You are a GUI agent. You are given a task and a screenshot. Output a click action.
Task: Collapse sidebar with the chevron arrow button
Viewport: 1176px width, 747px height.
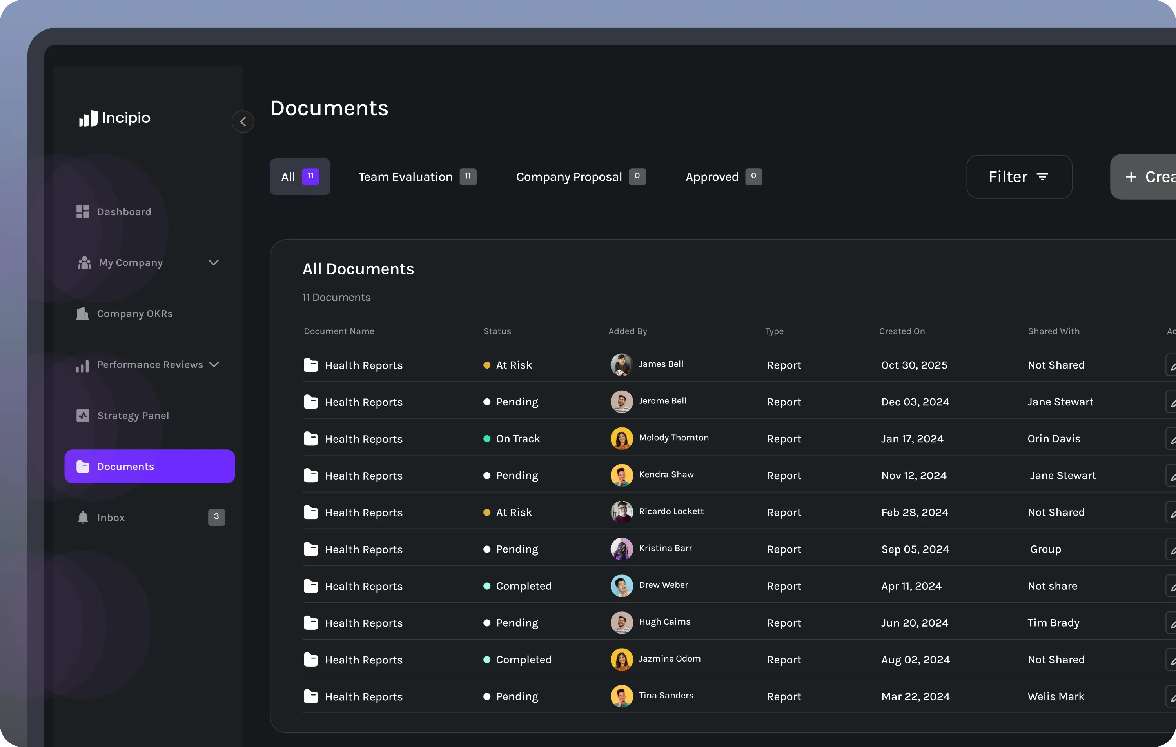point(243,122)
